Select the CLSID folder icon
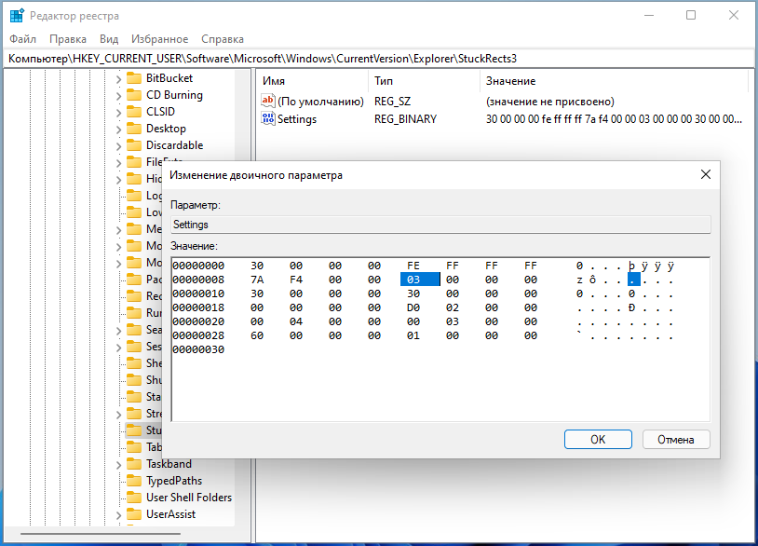The width and height of the screenshot is (758, 546). click(x=133, y=112)
